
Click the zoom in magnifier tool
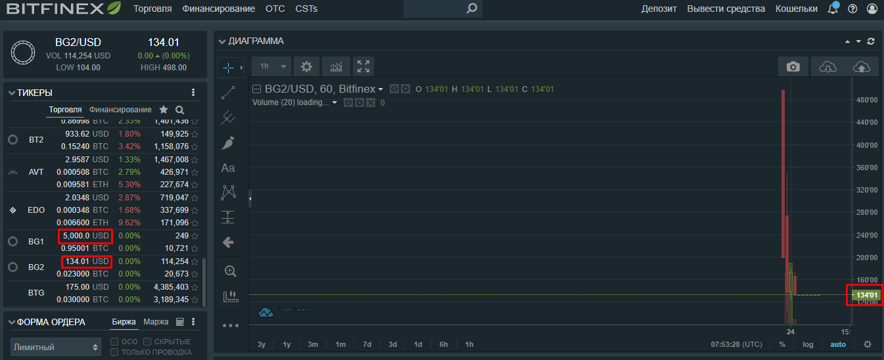[x=229, y=271]
